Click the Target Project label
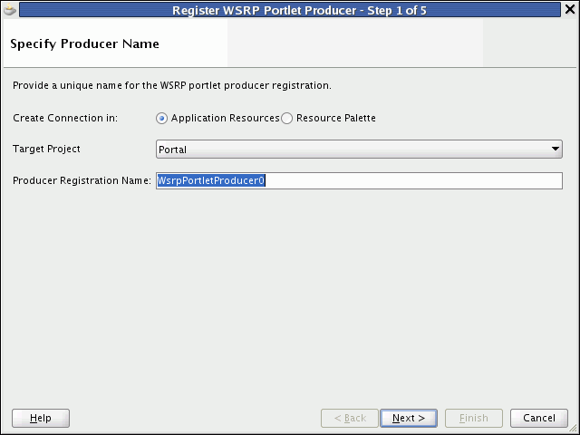 click(46, 149)
